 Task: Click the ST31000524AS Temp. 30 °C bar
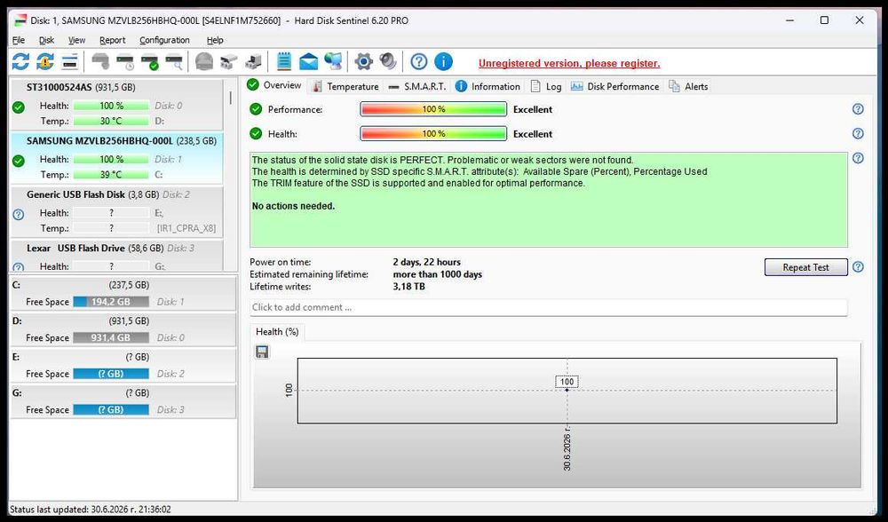click(111, 121)
